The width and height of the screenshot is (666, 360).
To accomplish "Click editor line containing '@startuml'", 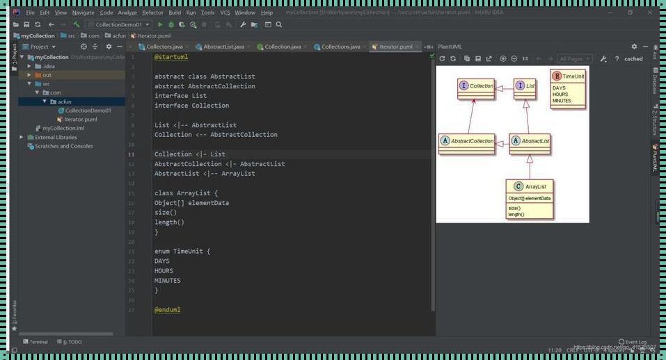I will point(171,57).
